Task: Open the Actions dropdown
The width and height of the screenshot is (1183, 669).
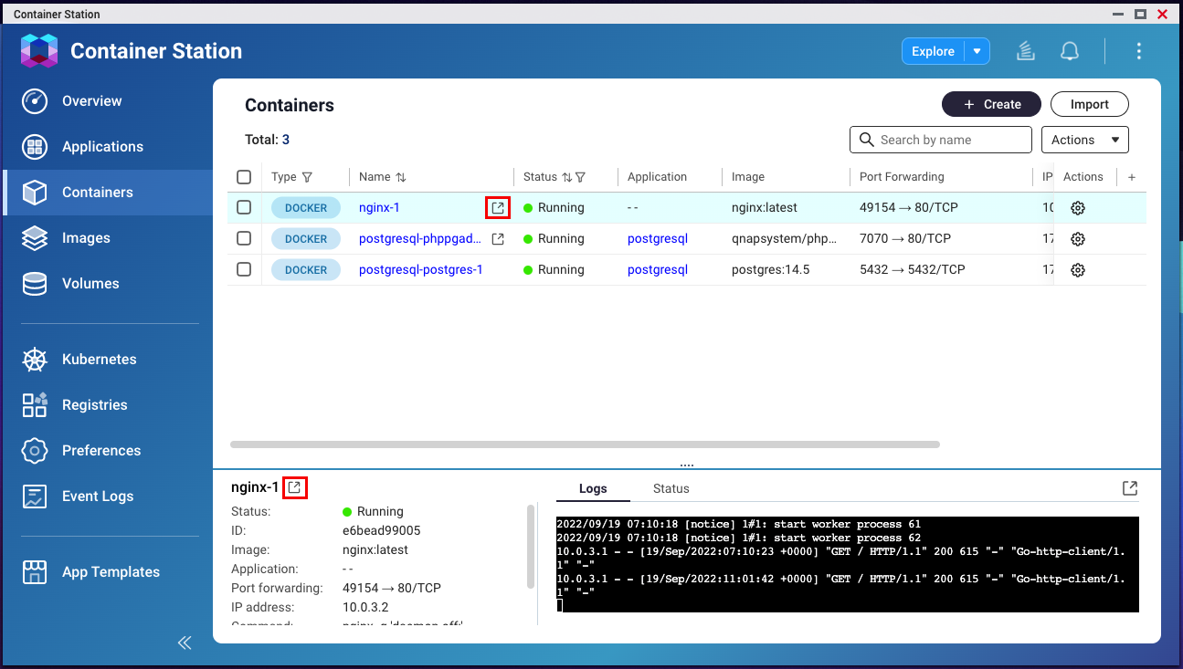Action: (x=1085, y=140)
